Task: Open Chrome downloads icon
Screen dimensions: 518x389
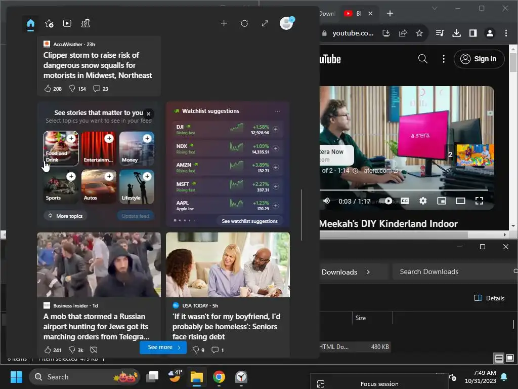Action: [457, 33]
